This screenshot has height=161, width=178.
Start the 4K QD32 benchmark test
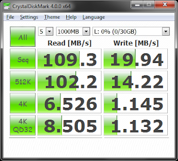click(x=23, y=125)
